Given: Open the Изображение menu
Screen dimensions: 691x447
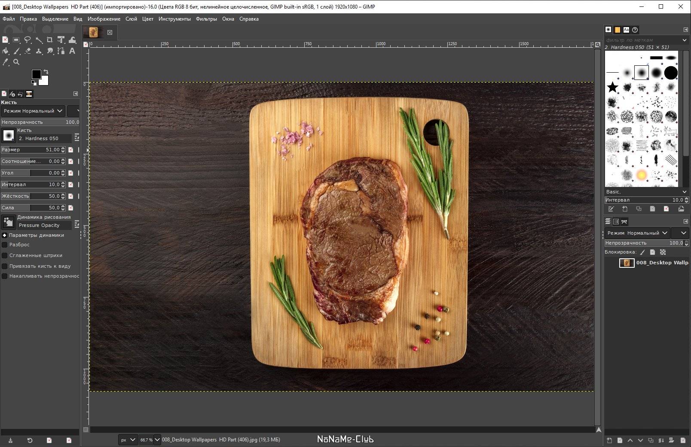Looking at the screenshot, I should click(104, 19).
